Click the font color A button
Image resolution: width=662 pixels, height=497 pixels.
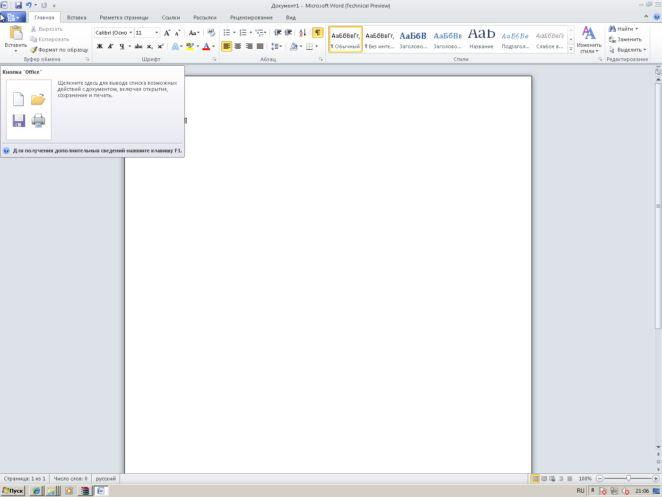click(x=206, y=46)
